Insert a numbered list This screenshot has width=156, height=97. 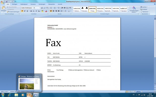tap(55, 8)
